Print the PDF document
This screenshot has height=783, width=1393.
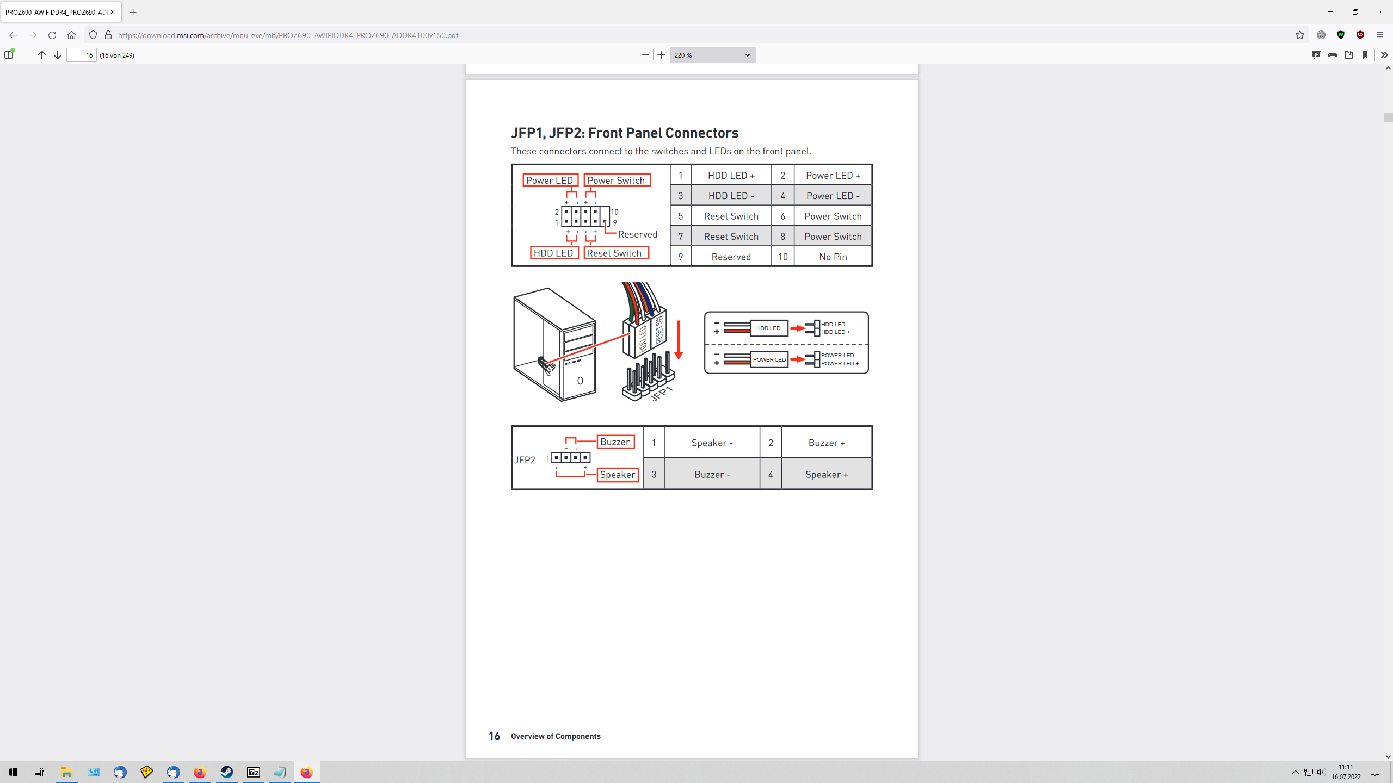[x=1332, y=55]
